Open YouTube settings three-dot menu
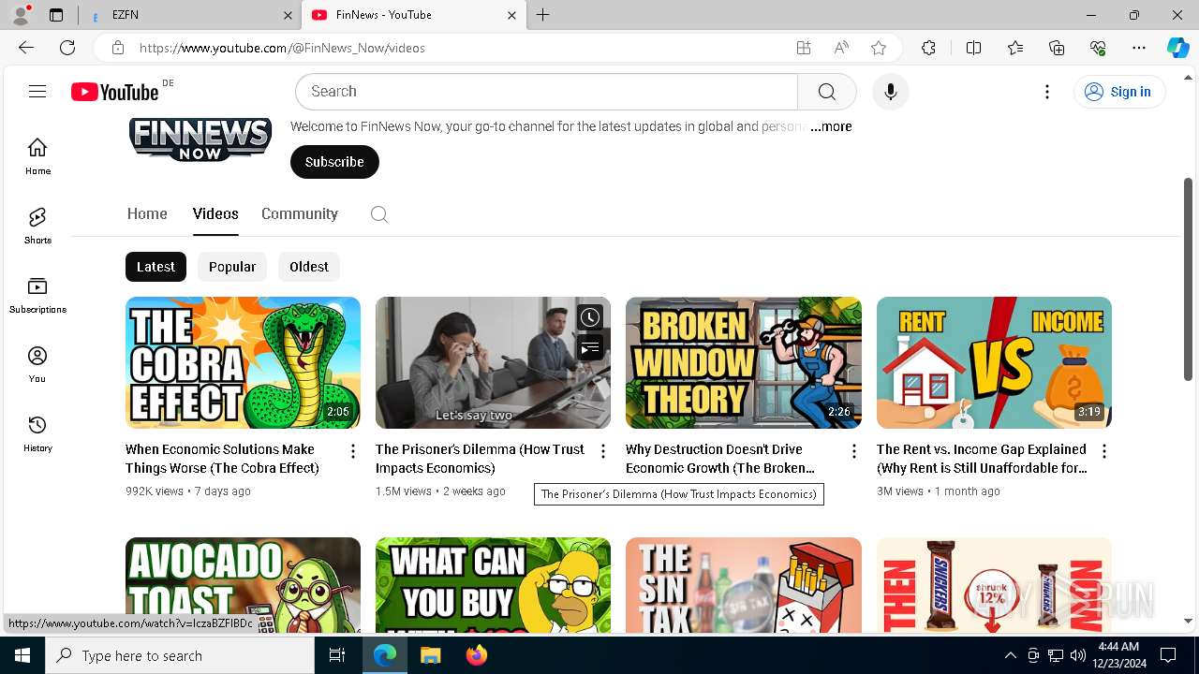1199x674 pixels. pyautogui.click(x=1047, y=92)
